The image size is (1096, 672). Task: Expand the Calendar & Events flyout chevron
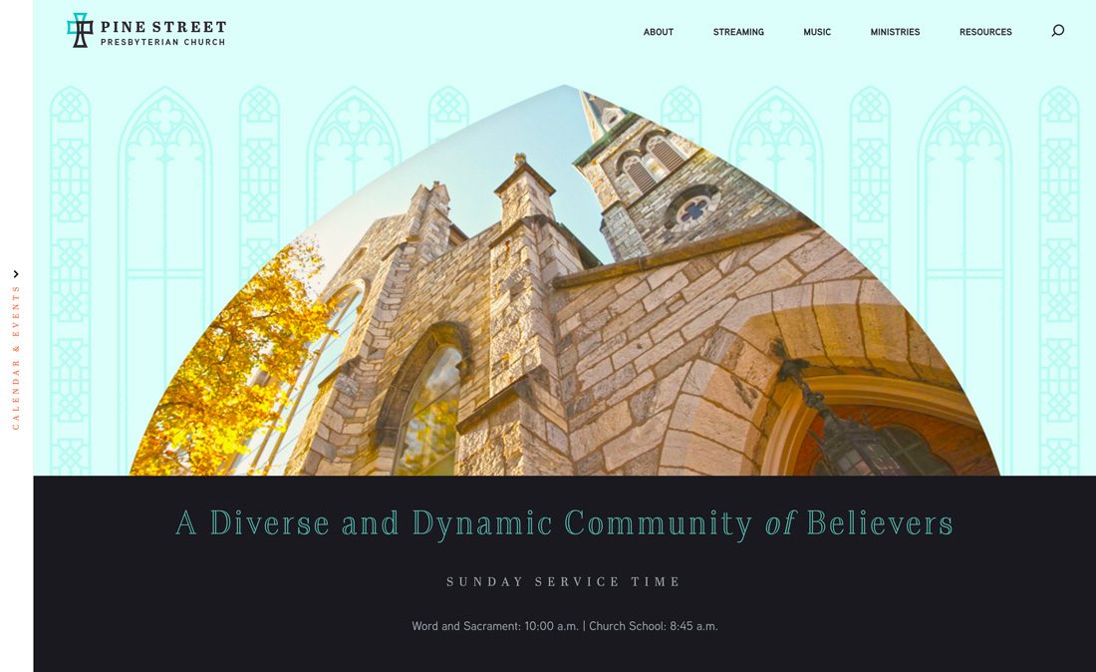(x=15, y=272)
